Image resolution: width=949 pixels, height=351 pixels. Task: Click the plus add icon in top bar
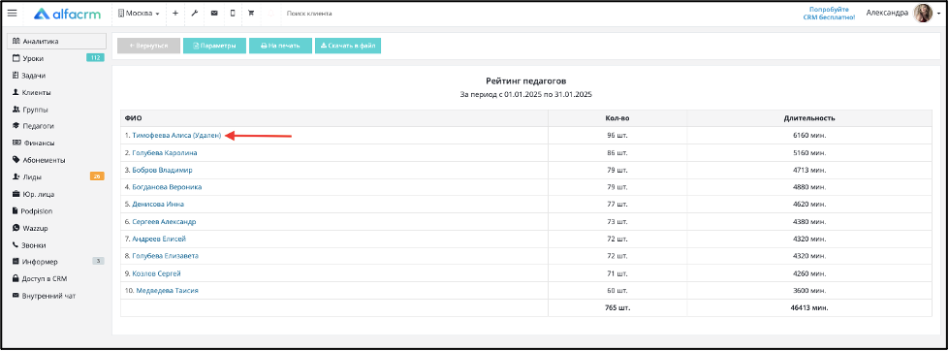pos(174,13)
